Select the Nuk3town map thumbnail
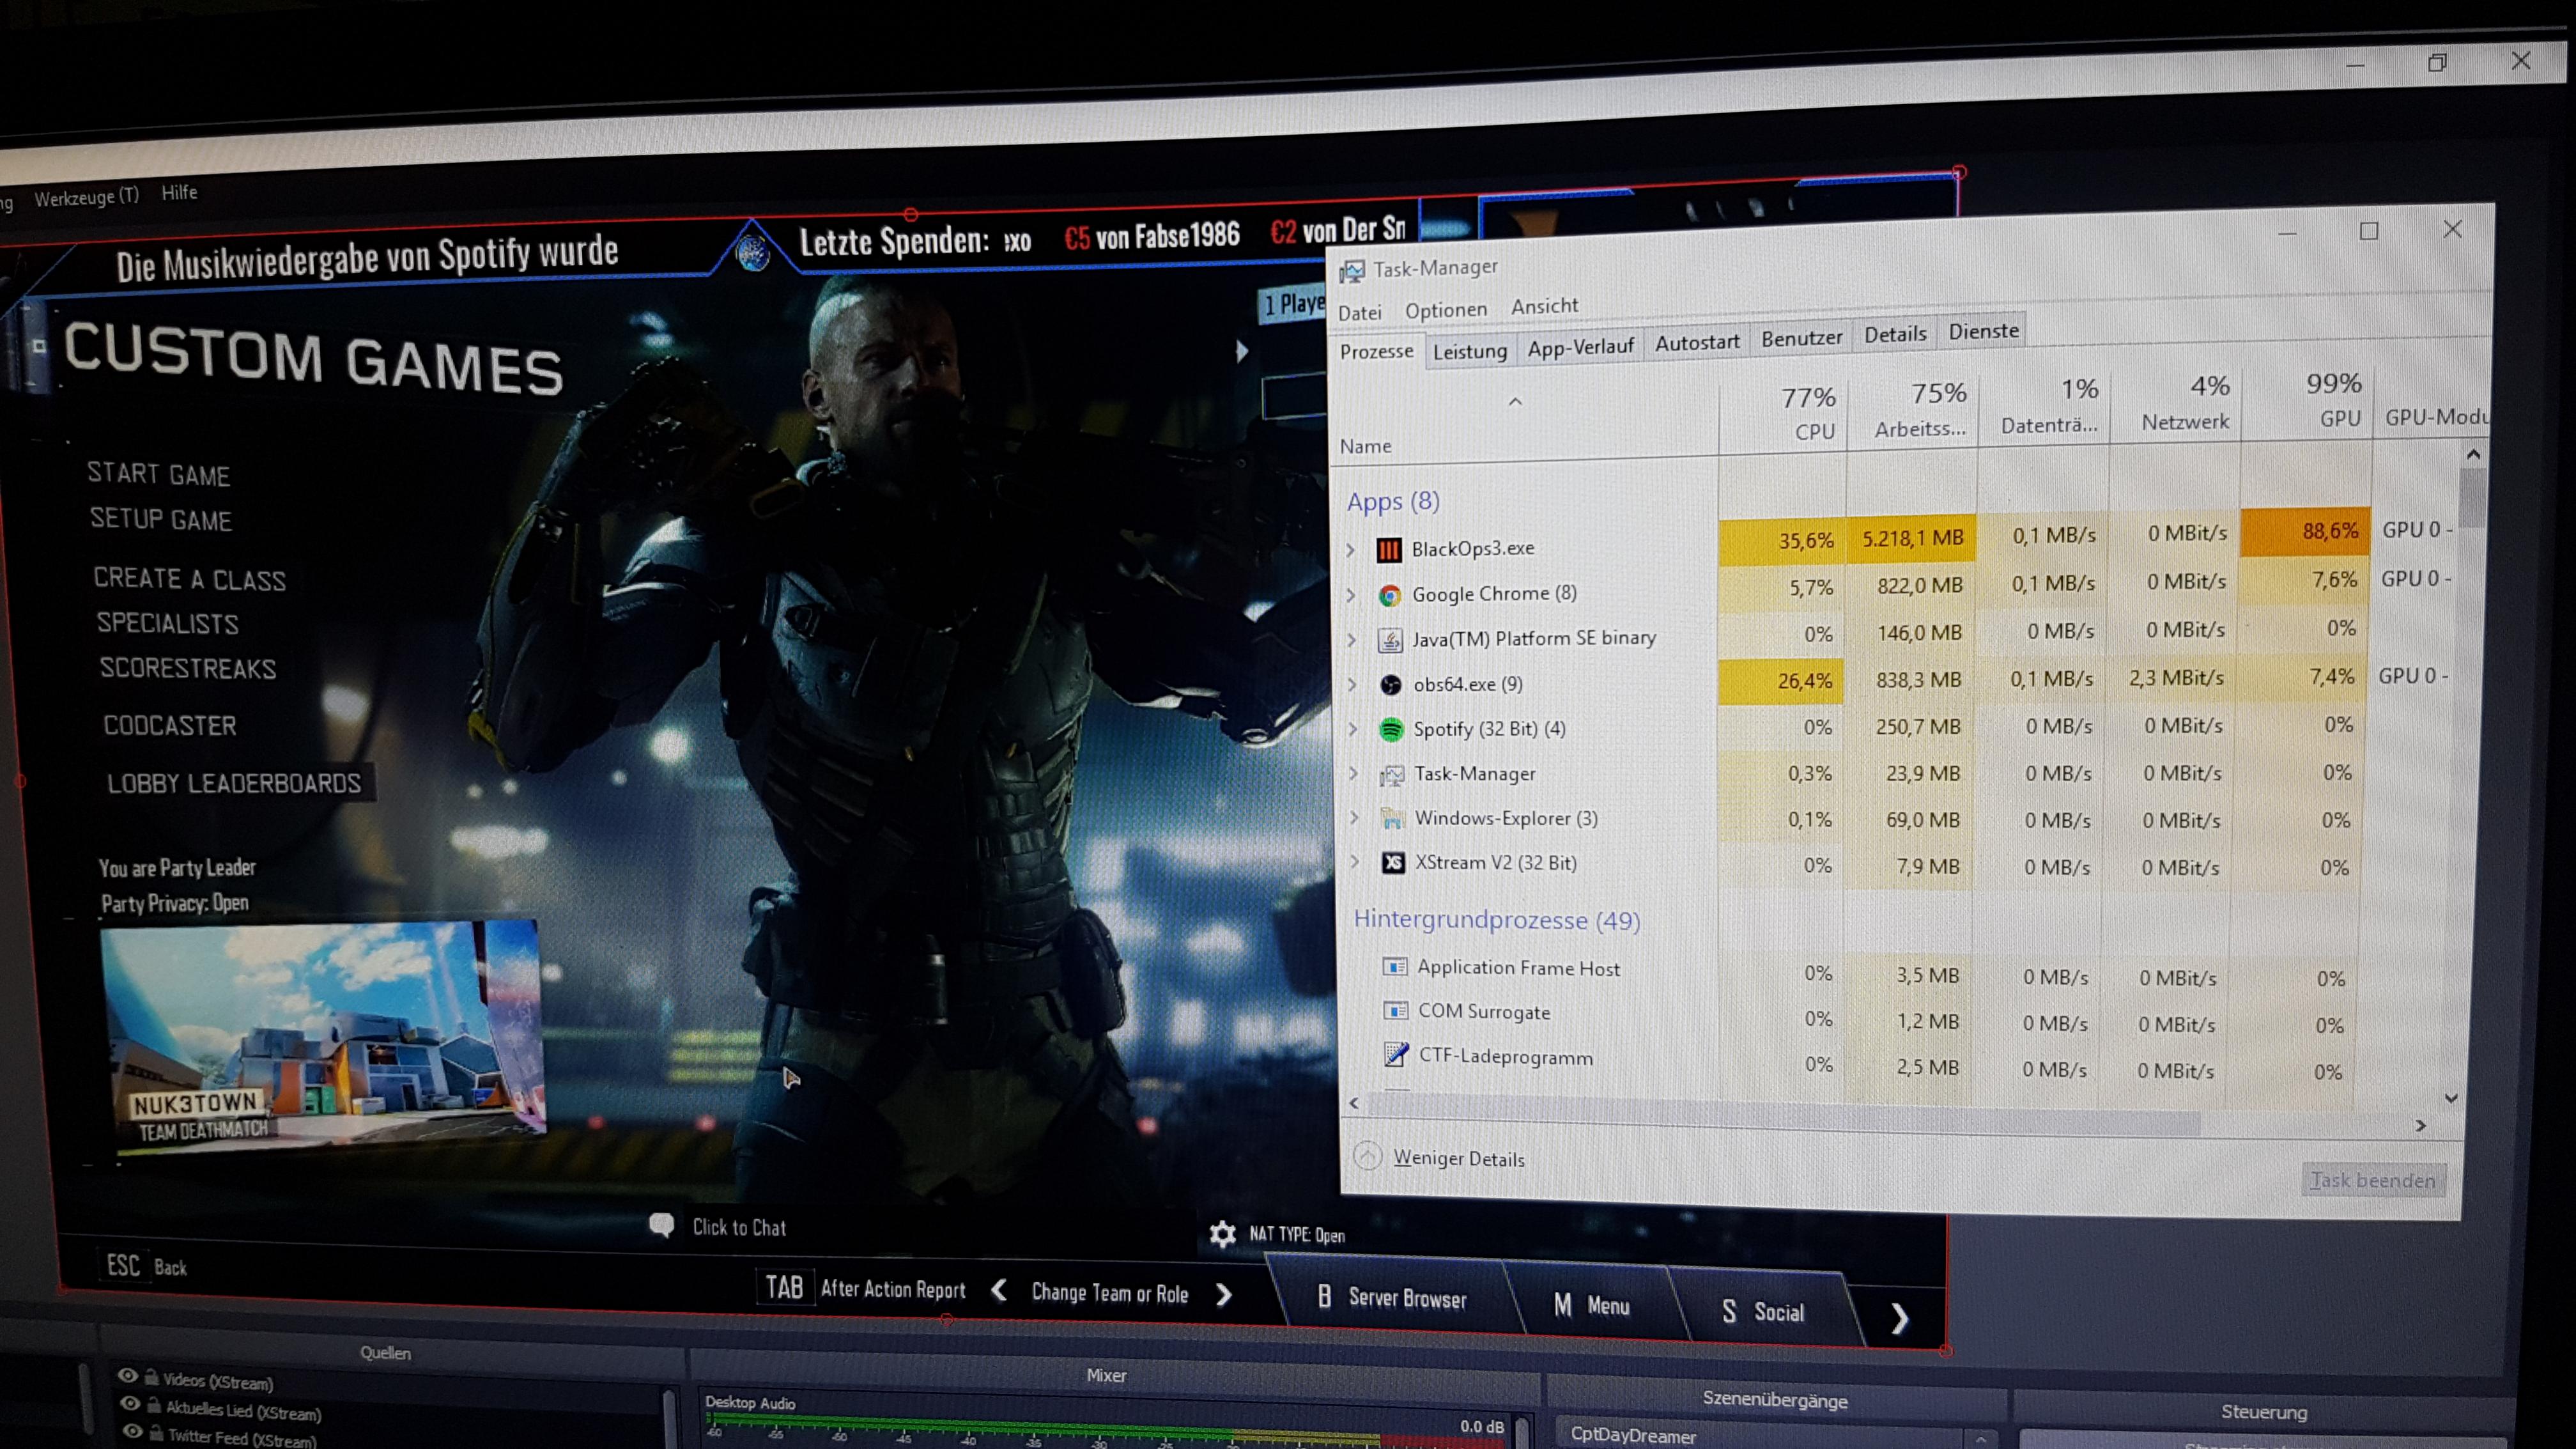The height and width of the screenshot is (1449, 2576). (x=322, y=1035)
